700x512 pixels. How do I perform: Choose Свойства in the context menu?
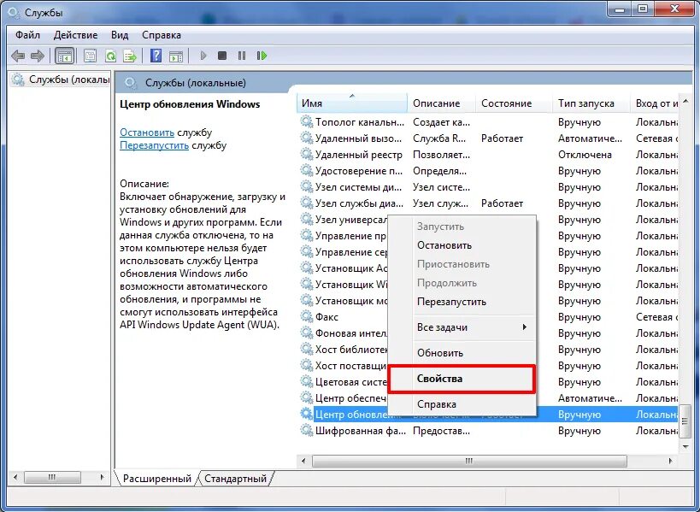click(462, 379)
